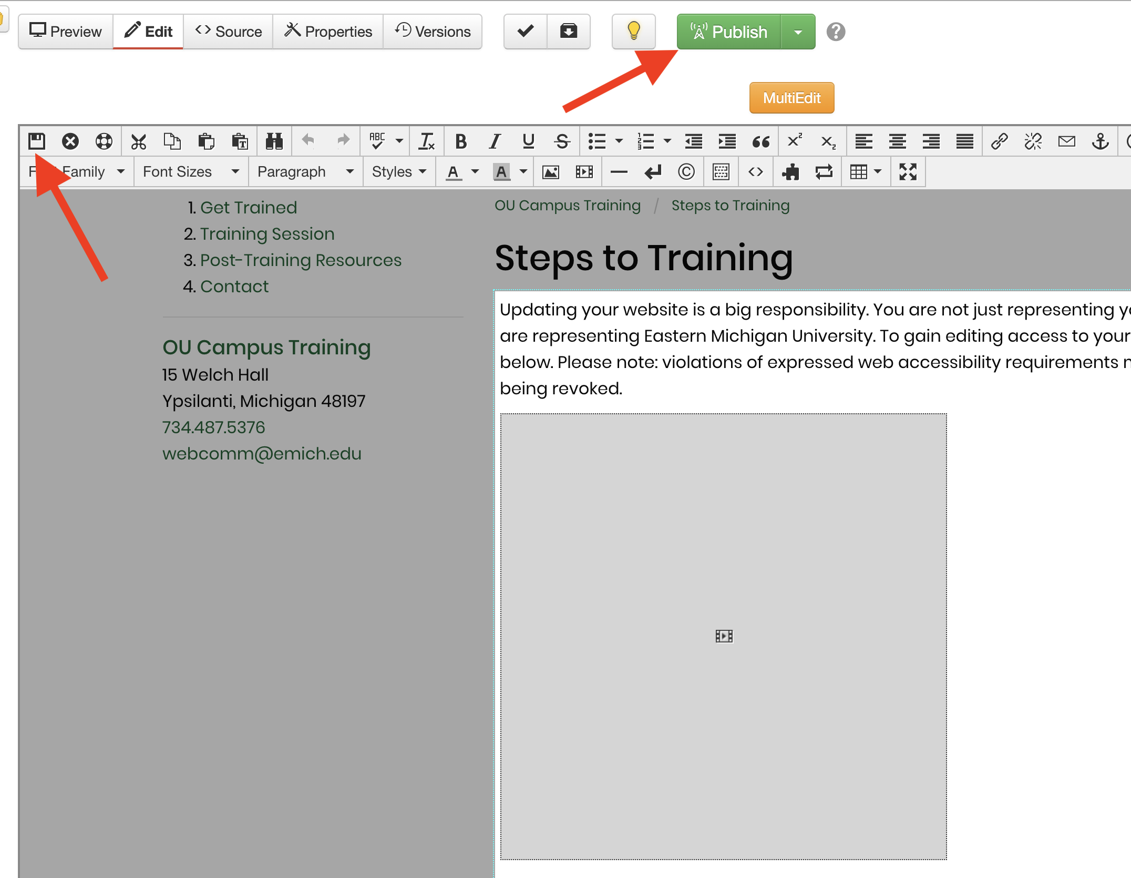1131x878 pixels.
Task: Insert a horizontal line
Action: coord(619,172)
